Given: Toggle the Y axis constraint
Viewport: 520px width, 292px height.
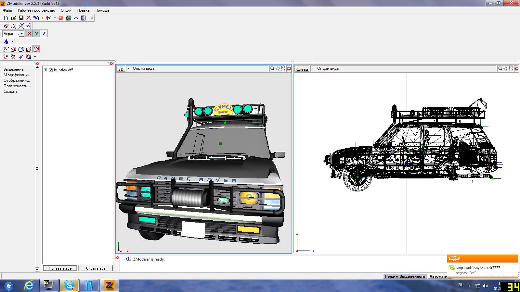Looking at the screenshot, I should click(37, 33).
